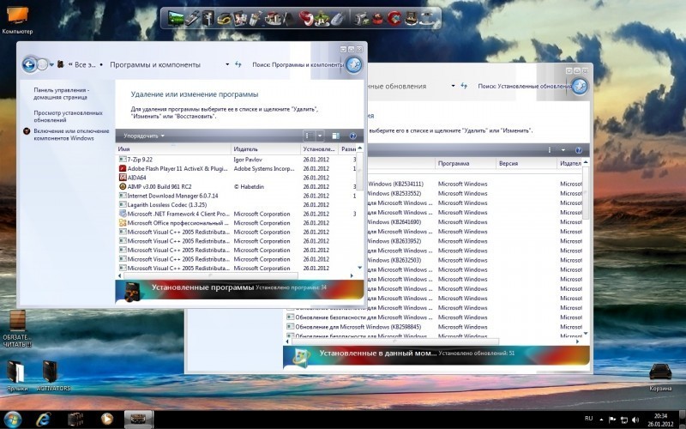
Task: Open help icon in programs toolbar
Action: [353, 136]
